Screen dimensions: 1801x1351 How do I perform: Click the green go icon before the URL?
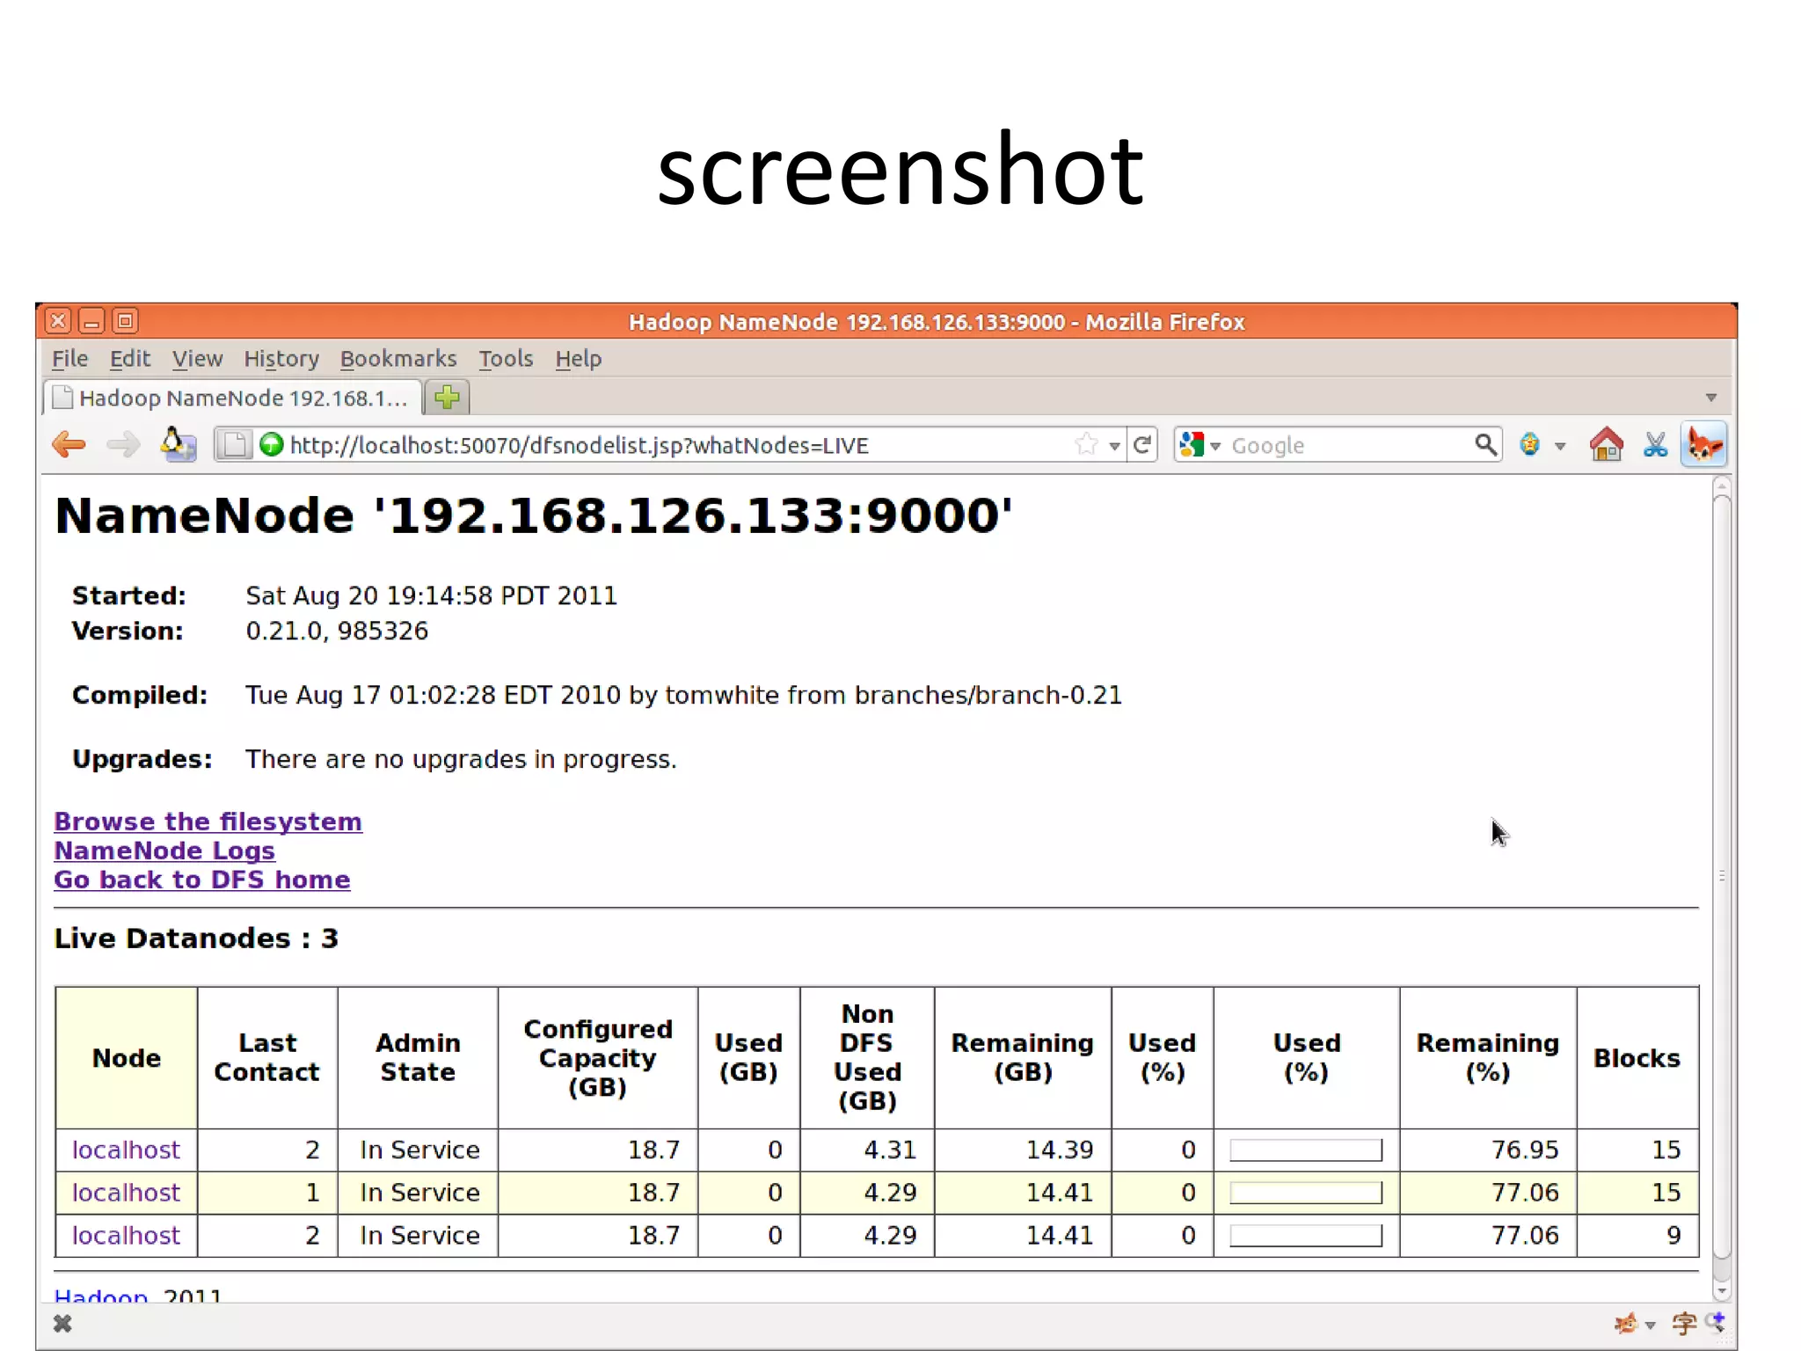pyautogui.click(x=272, y=445)
